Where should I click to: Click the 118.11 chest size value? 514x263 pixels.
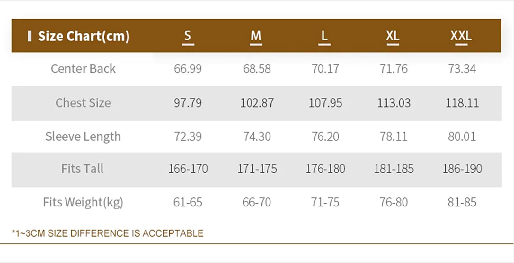point(462,103)
